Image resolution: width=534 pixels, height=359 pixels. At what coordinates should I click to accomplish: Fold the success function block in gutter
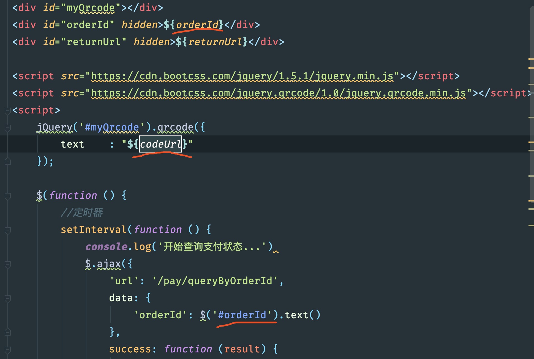(8, 350)
